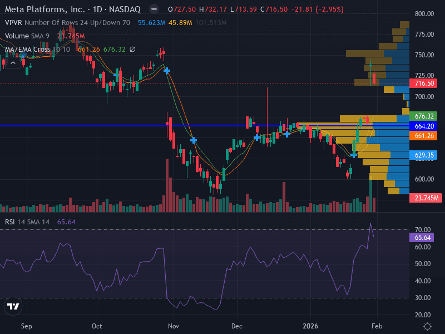The width and height of the screenshot is (445, 334).
Task: Click the Oct label on time axis
Action: click(97, 326)
